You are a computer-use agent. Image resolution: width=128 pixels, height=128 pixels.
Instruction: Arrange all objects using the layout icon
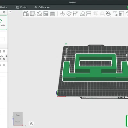(x=46, y=14)
